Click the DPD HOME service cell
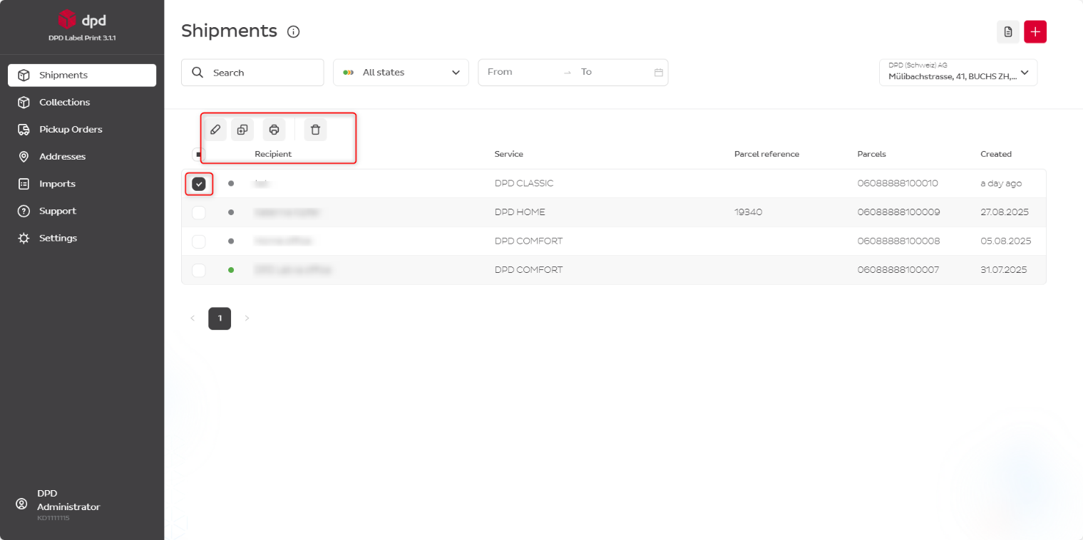This screenshot has height=540, width=1083. 520,212
